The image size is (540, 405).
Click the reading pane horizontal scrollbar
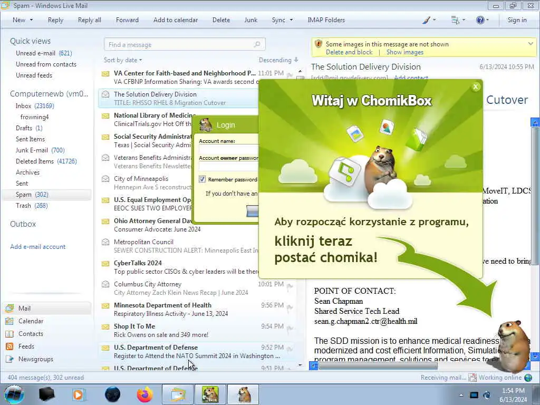(378, 366)
